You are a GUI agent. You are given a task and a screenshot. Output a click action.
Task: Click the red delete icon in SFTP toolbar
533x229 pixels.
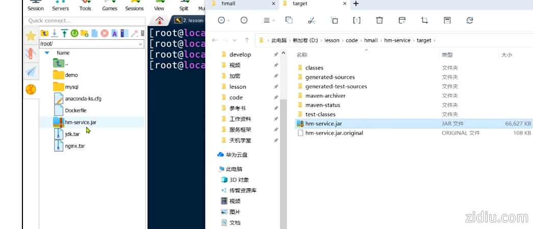[x=105, y=34]
